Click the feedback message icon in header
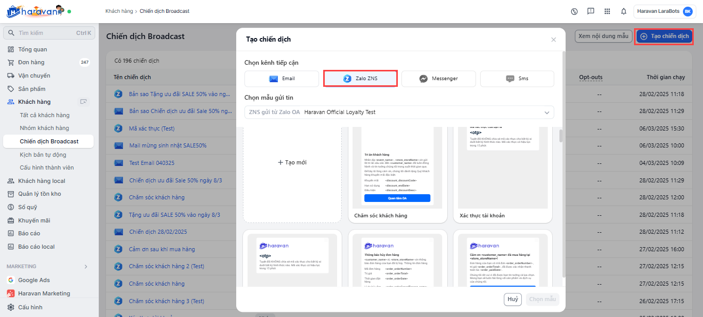Image resolution: width=703 pixels, height=317 pixels. coord(591,11)
